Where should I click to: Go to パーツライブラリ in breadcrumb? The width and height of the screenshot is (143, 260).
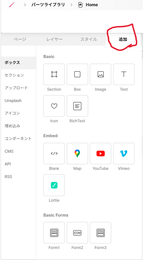pyautogui.click(x=48, y=5)
